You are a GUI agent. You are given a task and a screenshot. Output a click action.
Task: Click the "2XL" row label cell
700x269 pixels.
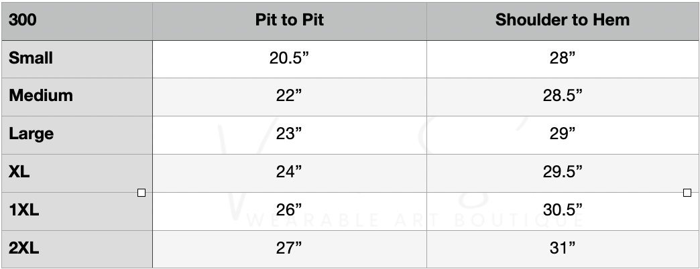76,248
